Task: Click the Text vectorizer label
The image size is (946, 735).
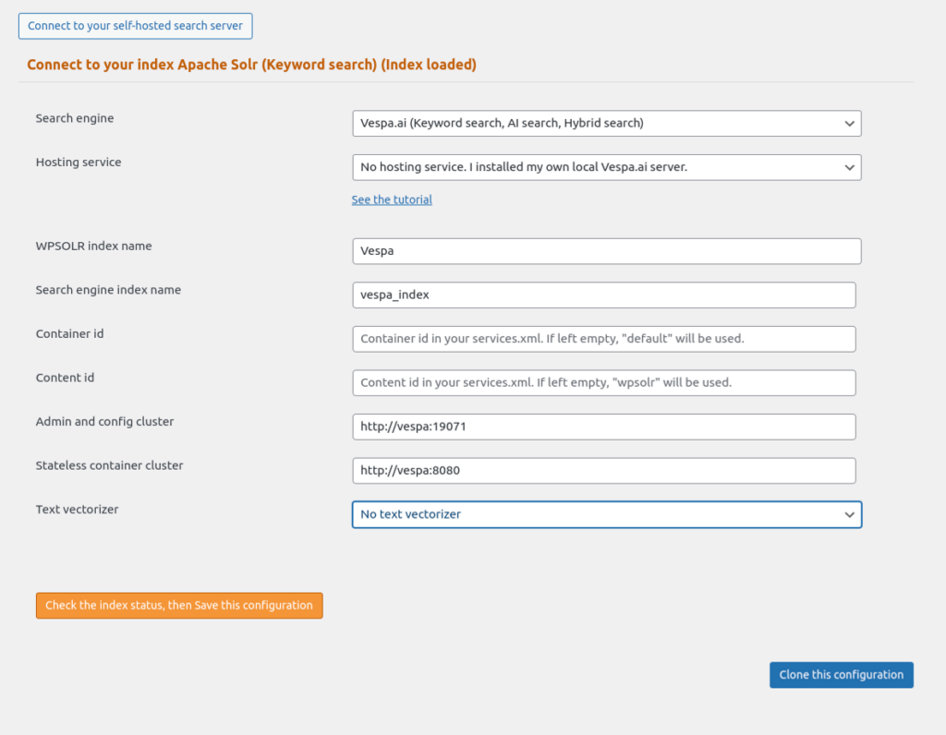Action: 77,510
